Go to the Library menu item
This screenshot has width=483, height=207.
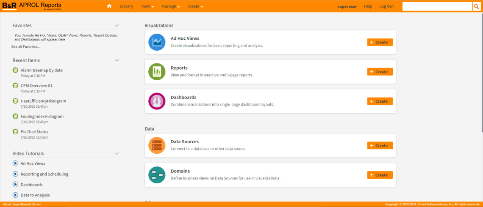click(x=126, y=6)
